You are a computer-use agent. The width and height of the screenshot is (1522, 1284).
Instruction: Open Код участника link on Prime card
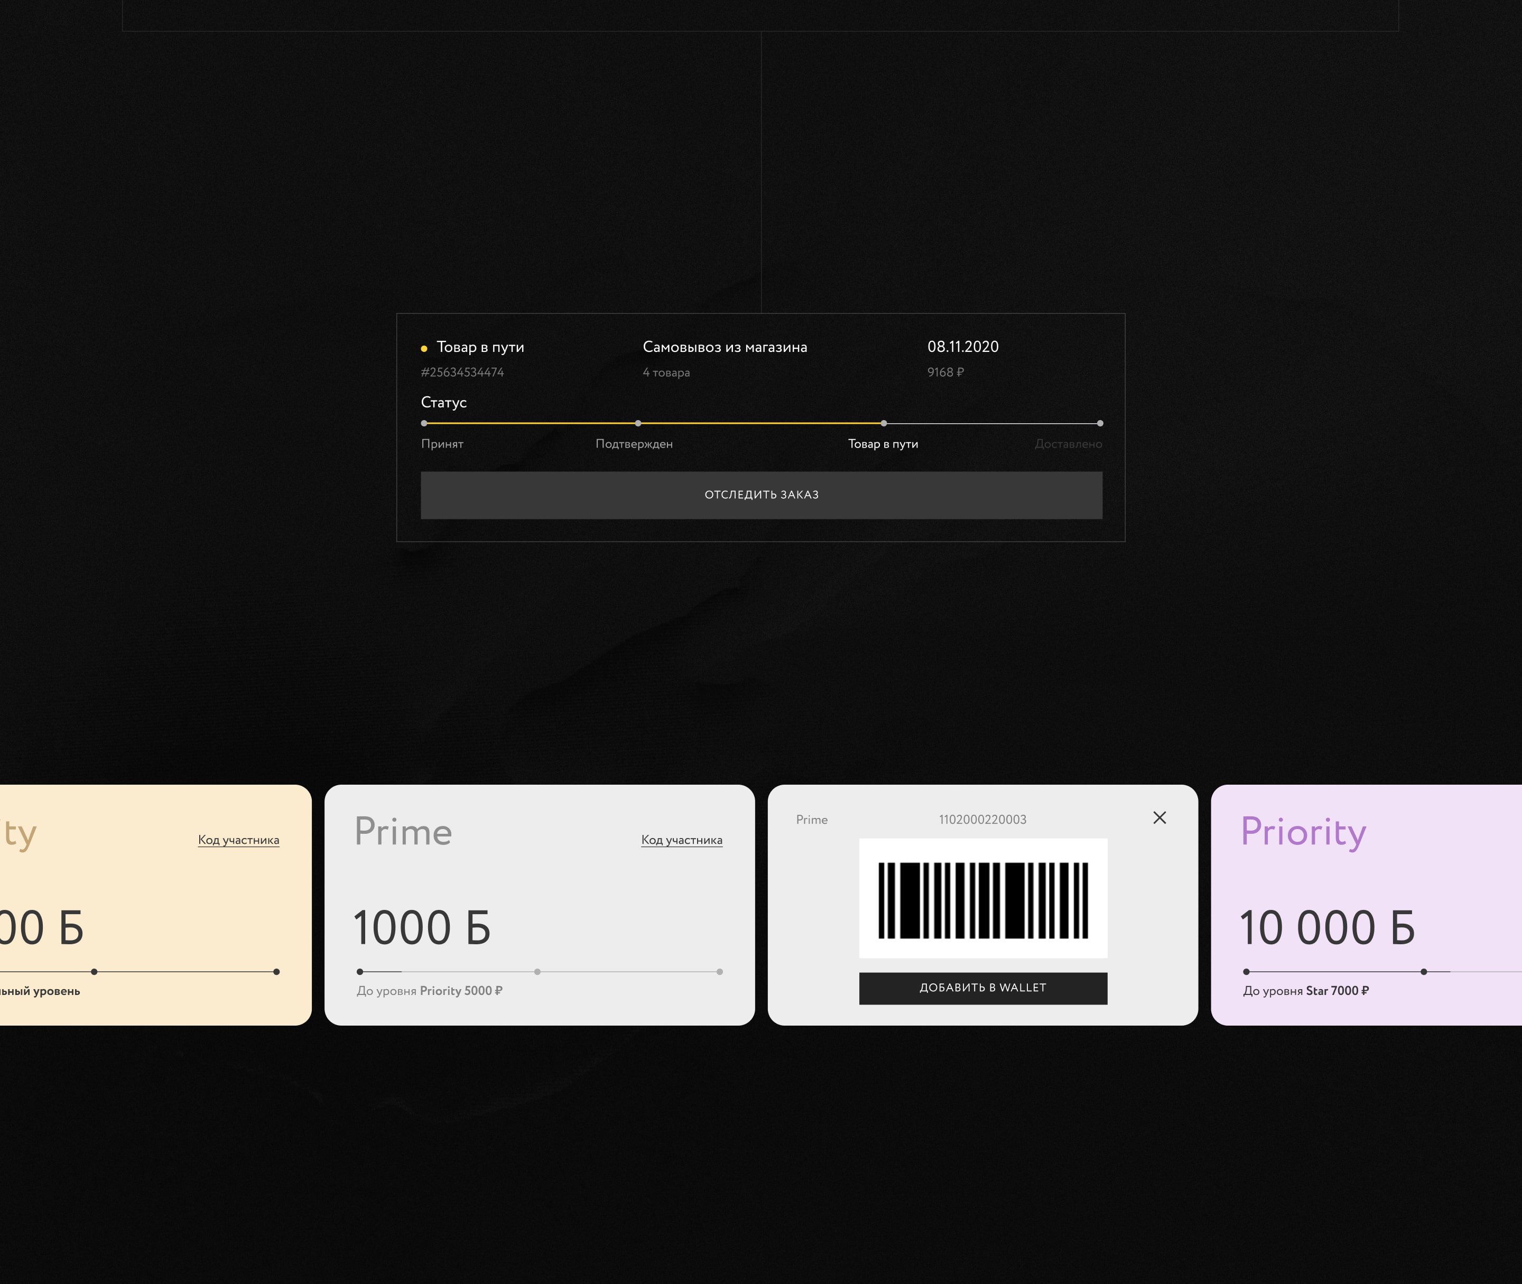coord(681,840)
